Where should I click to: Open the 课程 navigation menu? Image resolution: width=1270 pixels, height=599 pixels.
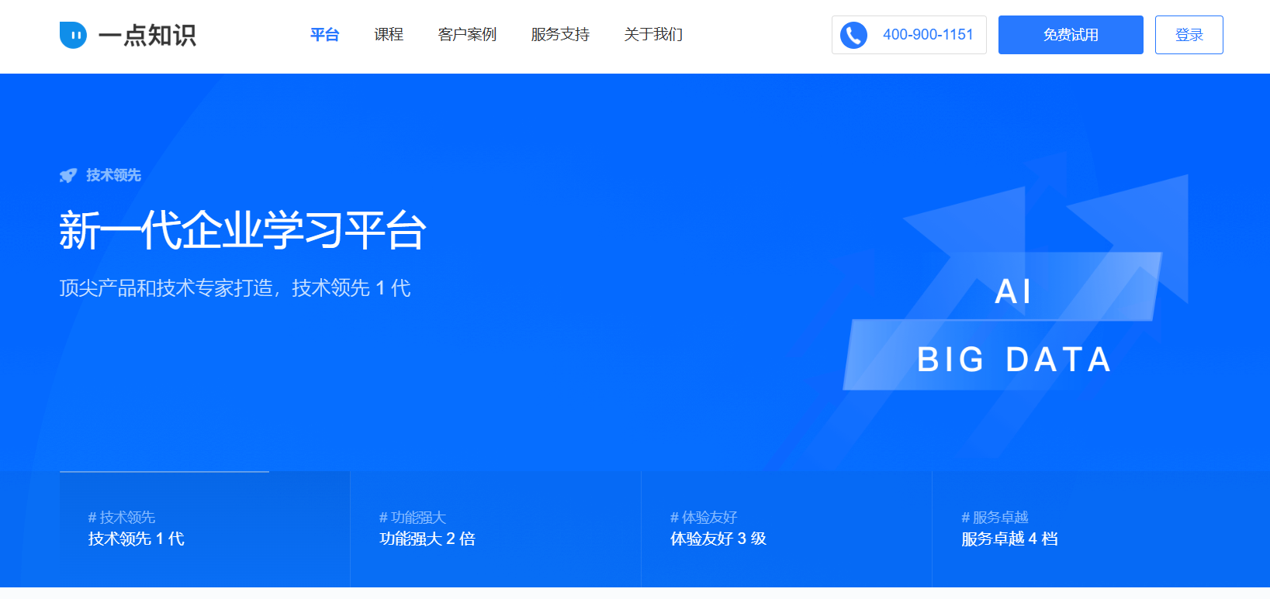tap(389, 35)
